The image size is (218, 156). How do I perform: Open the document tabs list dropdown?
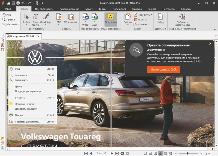click(216, 36)
